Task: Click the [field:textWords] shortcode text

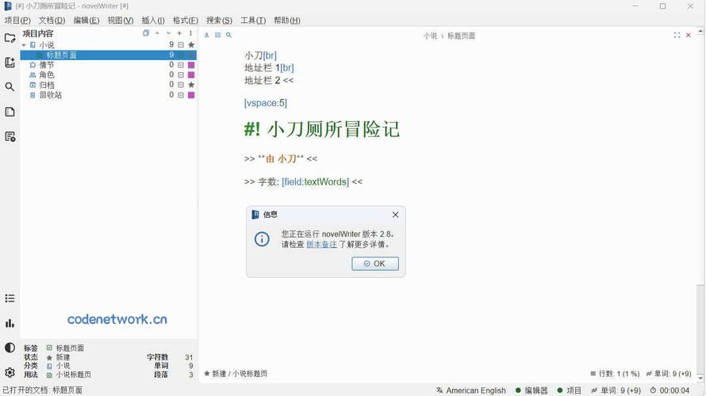Action: pyautogui.click(x=315, y=182)
